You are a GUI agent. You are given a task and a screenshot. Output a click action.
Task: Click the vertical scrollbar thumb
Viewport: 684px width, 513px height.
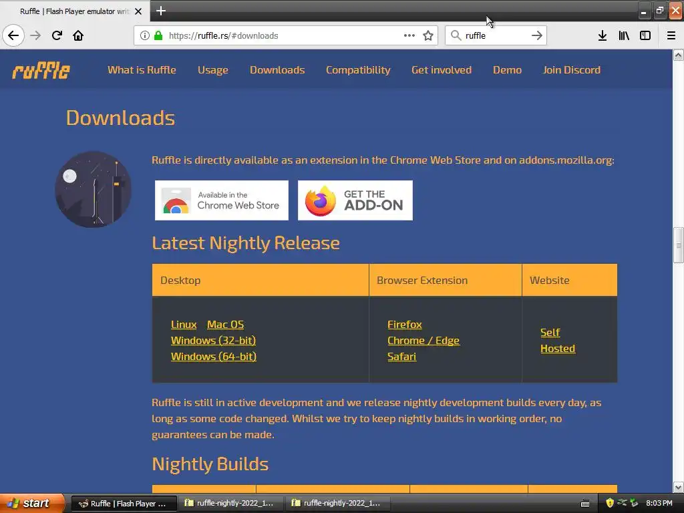(x=679, y=245)
